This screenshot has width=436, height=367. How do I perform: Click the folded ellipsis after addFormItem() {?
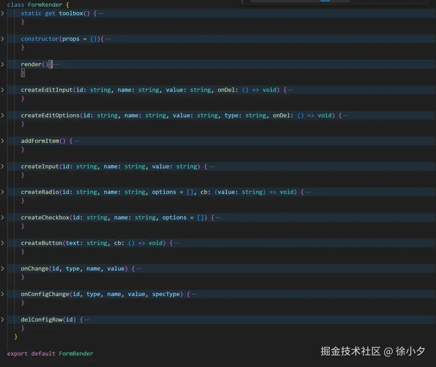coord(77,141)
